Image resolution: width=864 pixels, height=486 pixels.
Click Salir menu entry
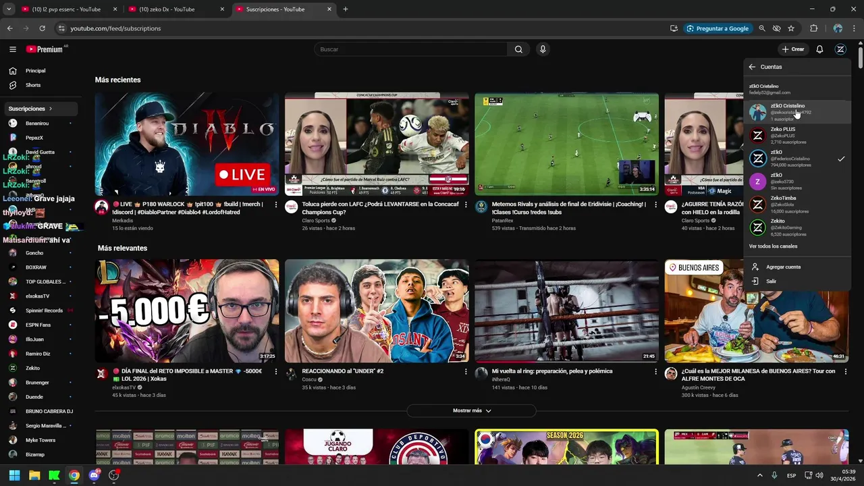point(796,281)
